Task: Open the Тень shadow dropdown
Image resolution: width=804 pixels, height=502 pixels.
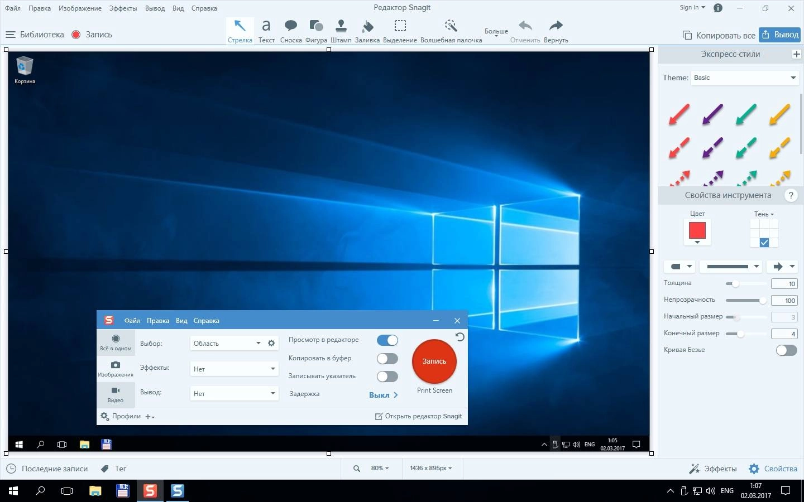Action: (764, 214)
